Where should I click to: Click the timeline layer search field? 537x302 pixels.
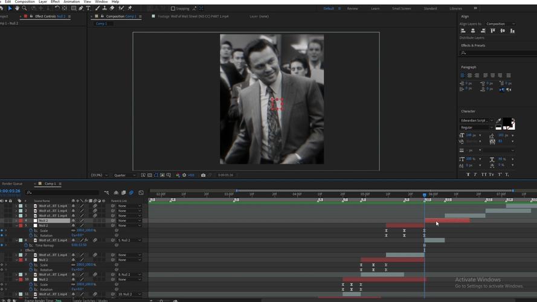(x=62, y=193)
